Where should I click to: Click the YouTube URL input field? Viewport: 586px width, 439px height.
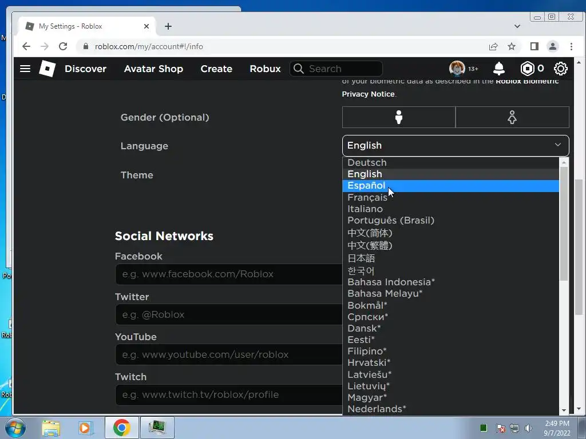click(229, 354)
